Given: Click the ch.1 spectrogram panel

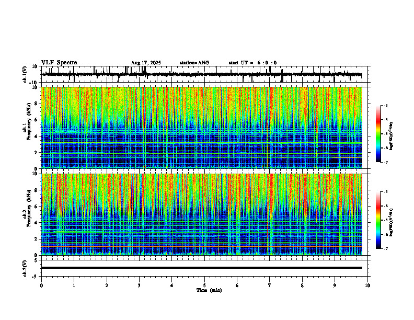Looking at the screenshot, I should tap(201, 128).
